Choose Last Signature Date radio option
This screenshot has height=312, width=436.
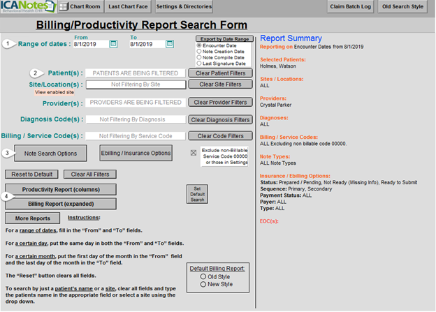pyautogui.click(x=200, y=63)
